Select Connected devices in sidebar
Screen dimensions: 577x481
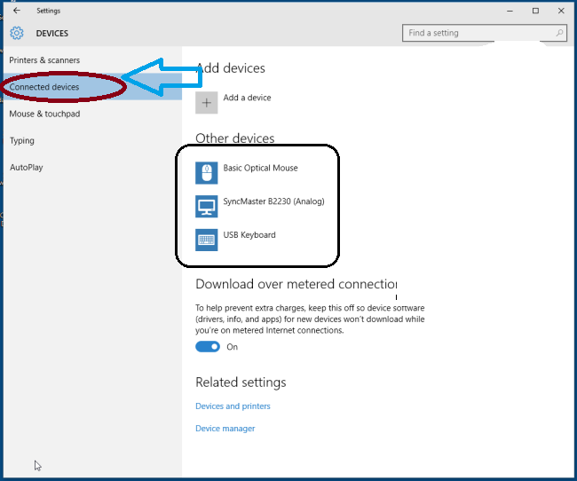click(x=44, y=87)
